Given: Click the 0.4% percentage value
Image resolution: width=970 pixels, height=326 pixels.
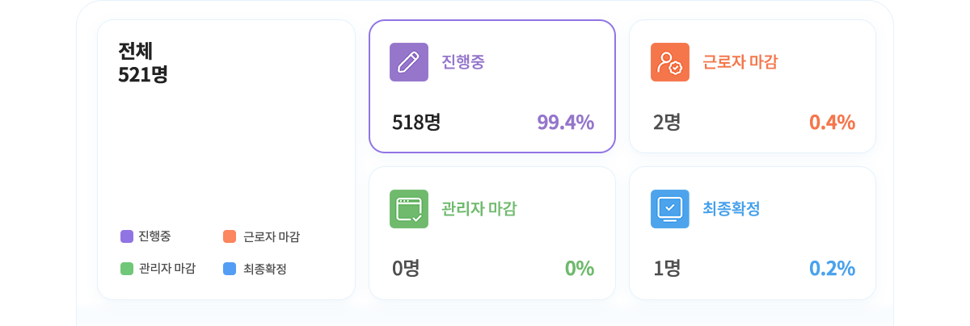Looking at the screenshot, I should click(x=832, y=122).
